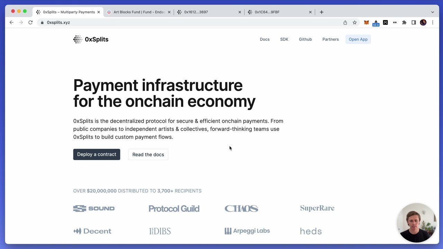Click the Protocol Guild logo
Viewport: 443px width, 249px height.
coord(174,209)
